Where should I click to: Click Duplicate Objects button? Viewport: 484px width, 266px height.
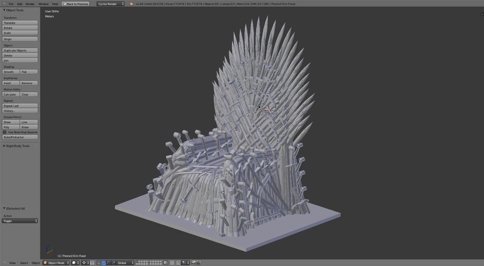20,50
